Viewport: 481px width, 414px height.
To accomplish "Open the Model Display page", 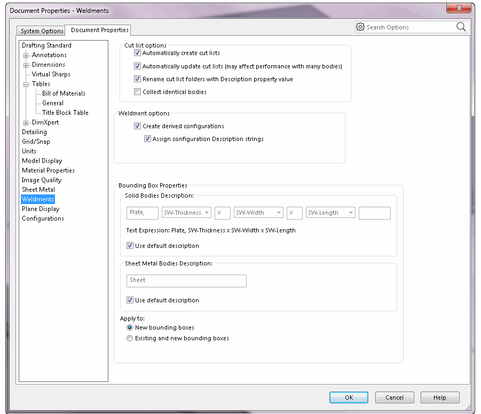I will 42,161.
